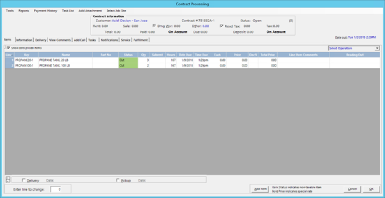Click PROPANE TANK, 20 LB name cell
Screen dimensions: 385x198
(65, 60)
